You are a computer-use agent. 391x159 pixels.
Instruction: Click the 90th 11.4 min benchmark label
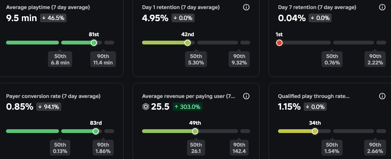[103, 59]
